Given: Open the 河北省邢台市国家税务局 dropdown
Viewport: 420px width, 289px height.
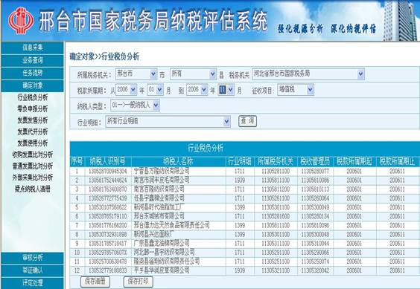Looking at the screenshot, I should coord(308,74).
